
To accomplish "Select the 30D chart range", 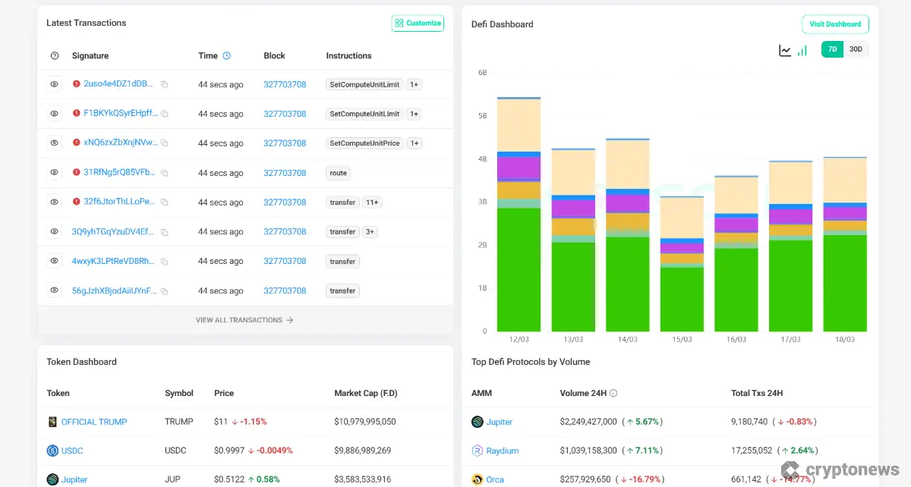I will (x=856, y=49).
